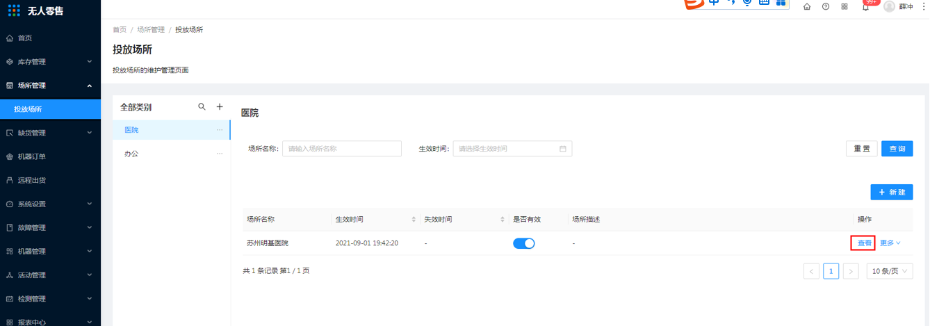
Task: Click the home icon in top bar
Action: [807, 6]
